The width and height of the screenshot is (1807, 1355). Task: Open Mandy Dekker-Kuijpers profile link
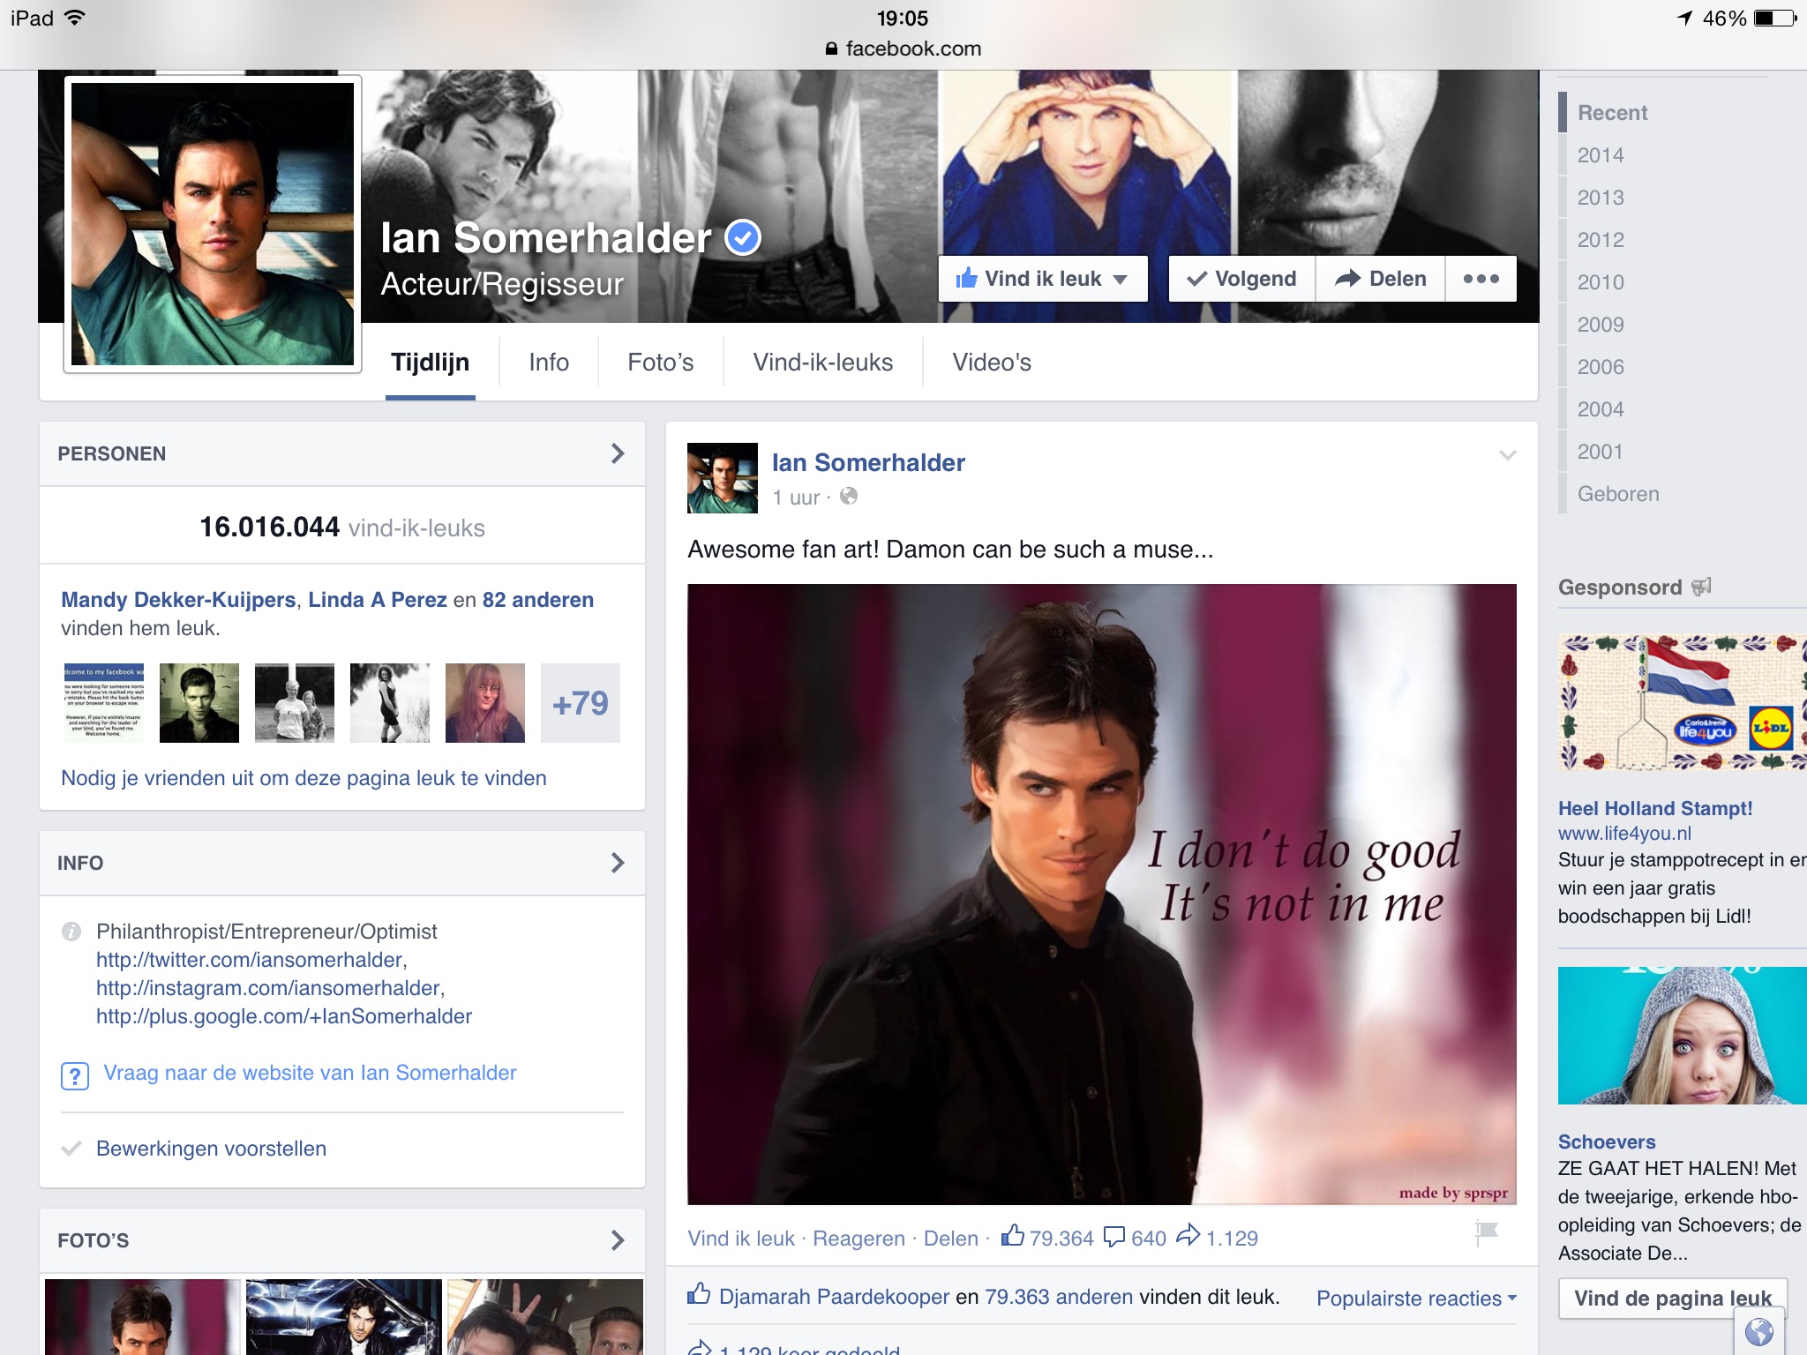click(x=178, y=600)
